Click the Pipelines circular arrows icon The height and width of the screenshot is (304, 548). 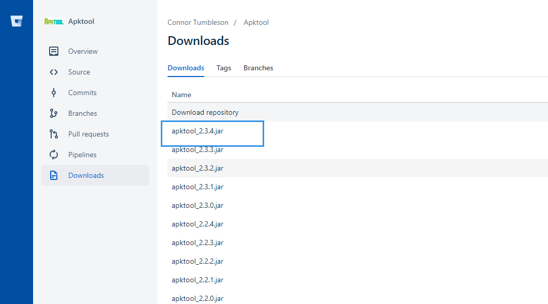click(x=53, y=155)
